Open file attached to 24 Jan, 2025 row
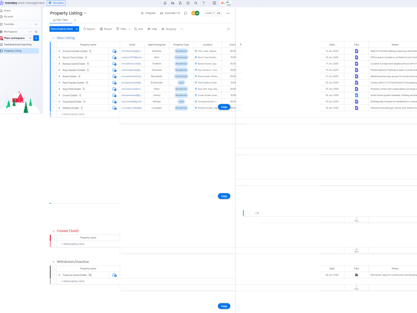This screenshot has height=313, width=417. click(357, 95)
